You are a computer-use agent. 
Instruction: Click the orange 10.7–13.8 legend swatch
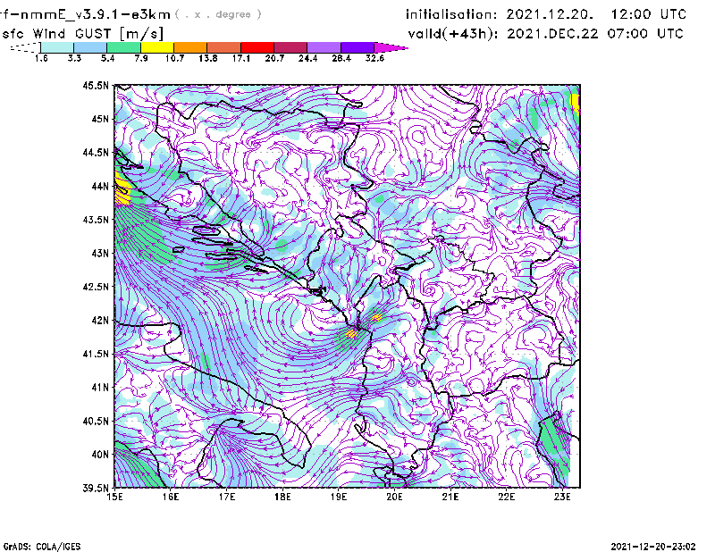190,47
